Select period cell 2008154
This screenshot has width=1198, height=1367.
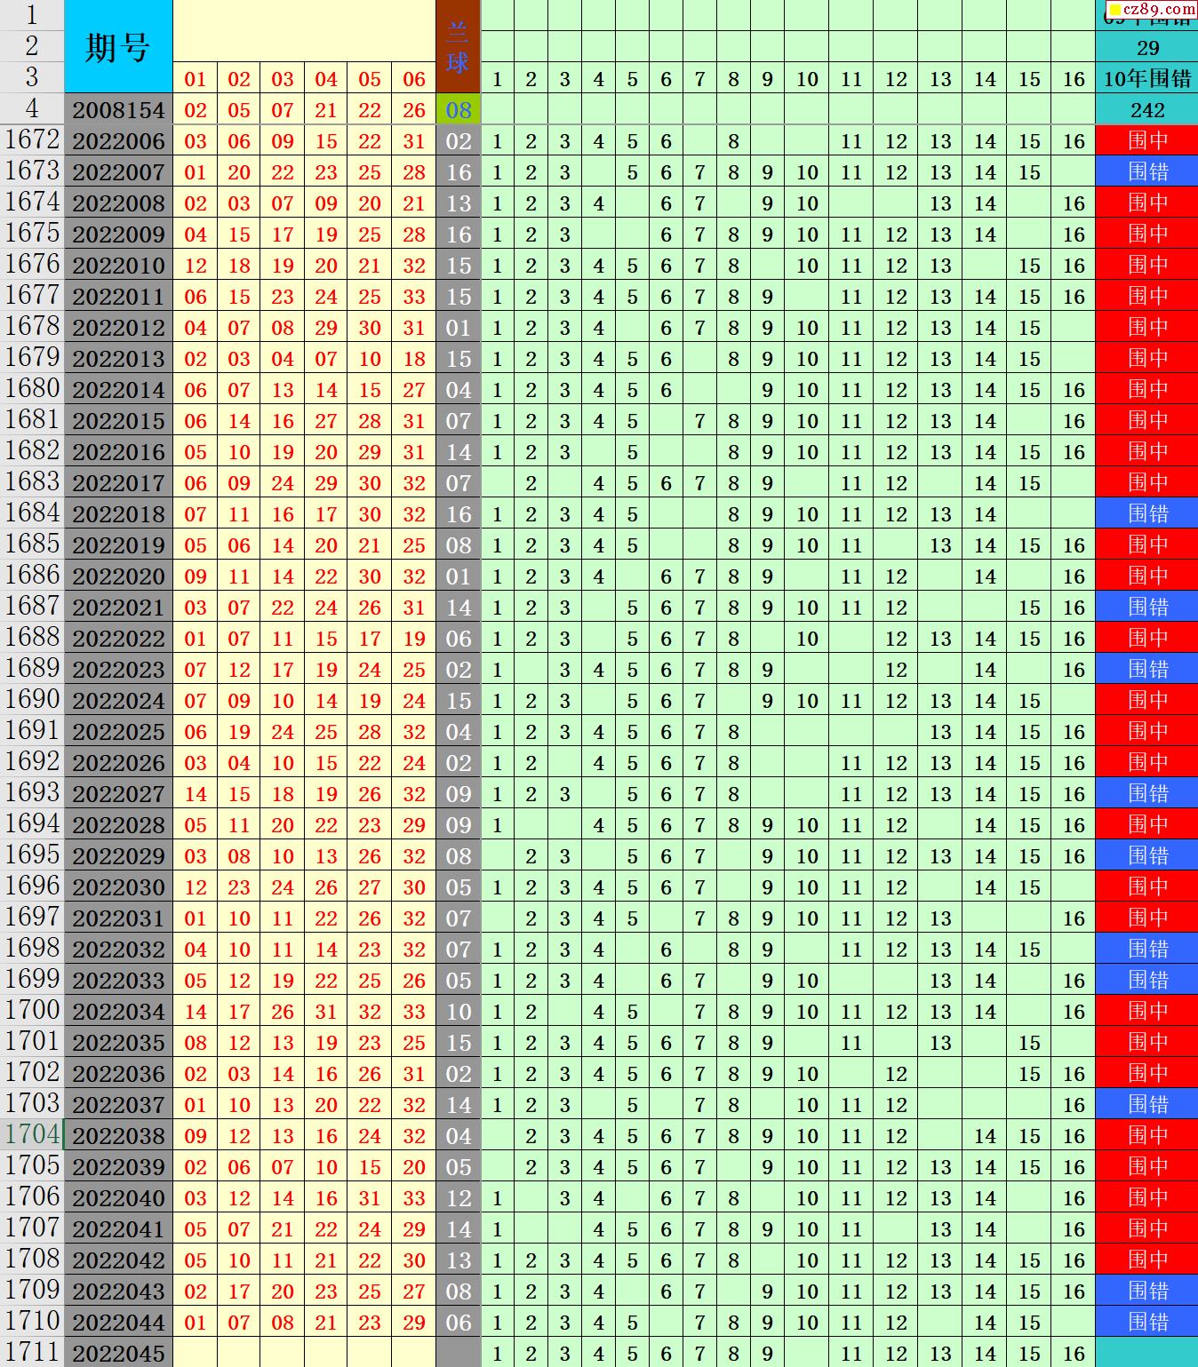pos(118,110)
